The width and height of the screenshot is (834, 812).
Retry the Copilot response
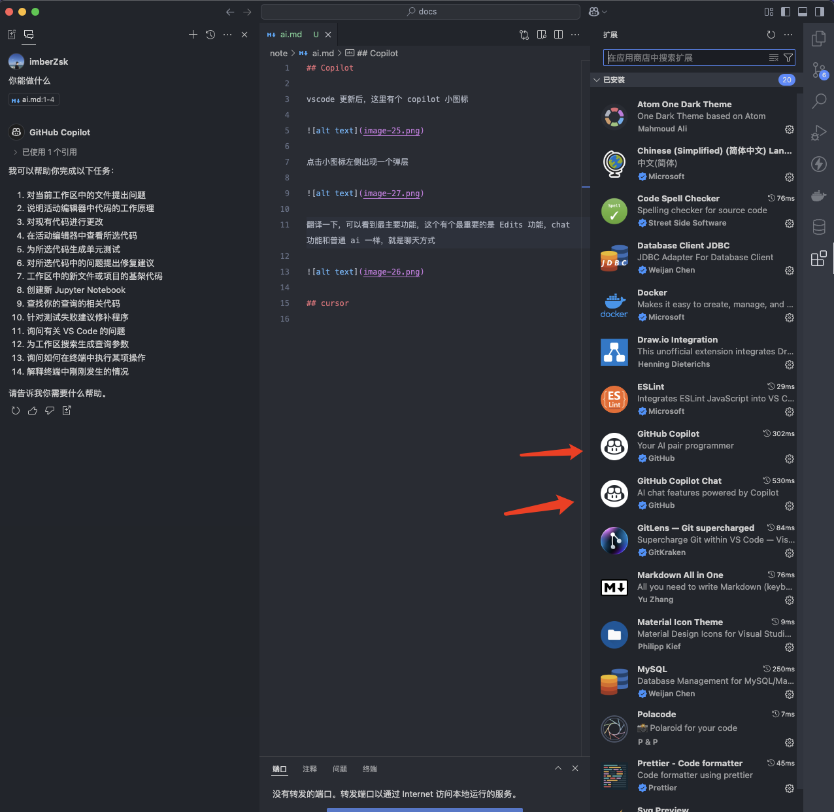tap(16, 411)
